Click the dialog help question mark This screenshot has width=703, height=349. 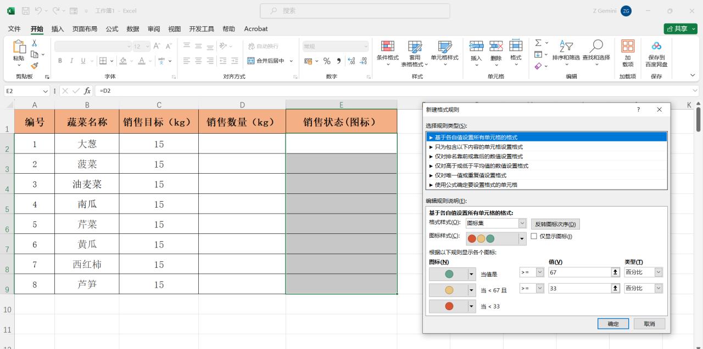pos(638,110)
